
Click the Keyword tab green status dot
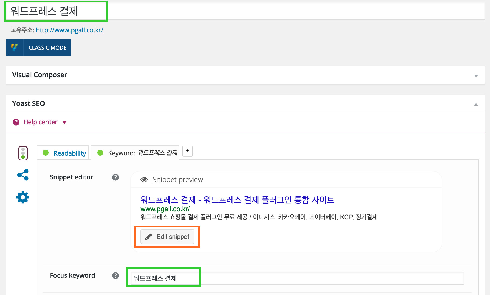coord(100,153)
